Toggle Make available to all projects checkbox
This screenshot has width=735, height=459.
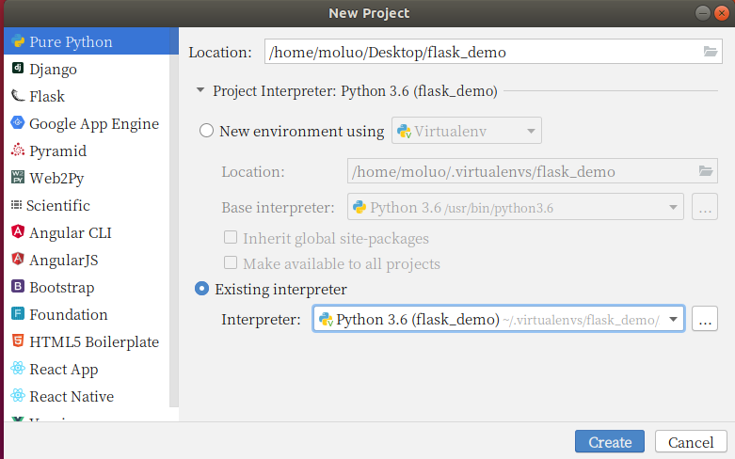(x=231, y=262)
